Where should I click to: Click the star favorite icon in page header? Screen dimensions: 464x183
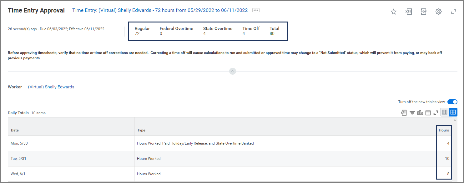[393, 12]
